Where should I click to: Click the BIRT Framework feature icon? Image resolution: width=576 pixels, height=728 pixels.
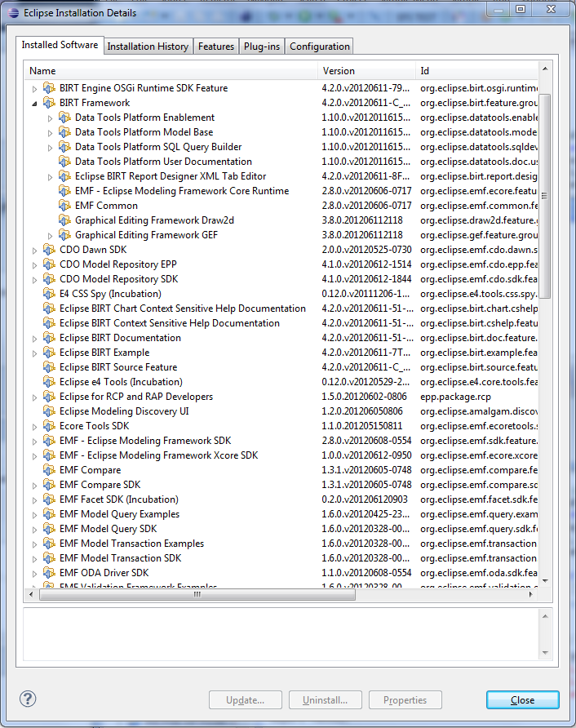[x=49, y=103]
